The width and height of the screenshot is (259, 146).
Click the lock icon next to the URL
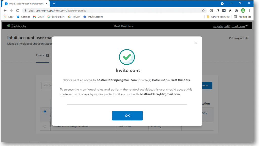click(x=26, y=11)
